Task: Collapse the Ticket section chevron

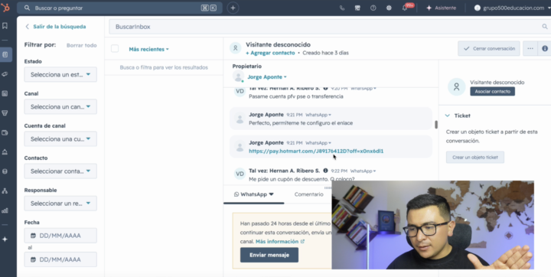Action: pos(448,116)
